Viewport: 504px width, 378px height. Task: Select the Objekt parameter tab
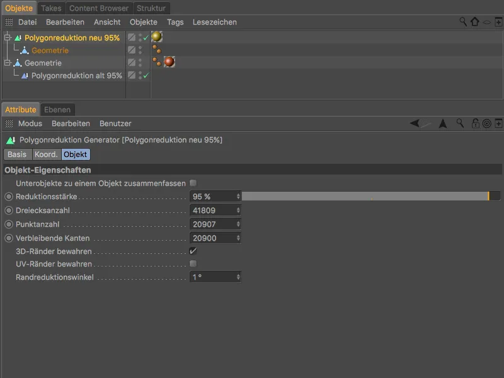pos(76,154)
